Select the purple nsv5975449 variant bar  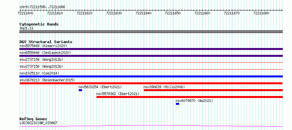click(151, 49)
